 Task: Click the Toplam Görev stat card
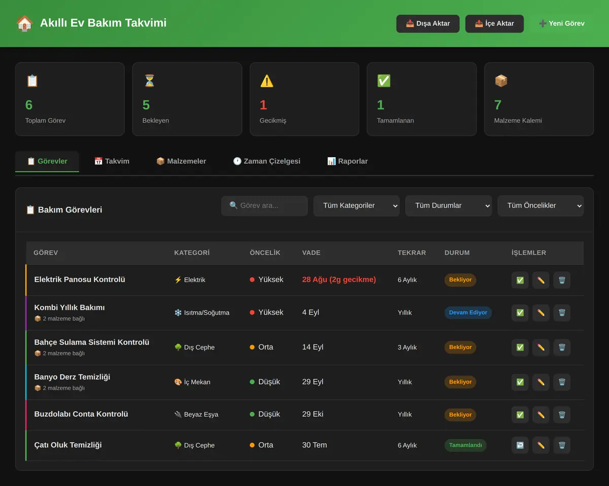click(x=70, y=99)
